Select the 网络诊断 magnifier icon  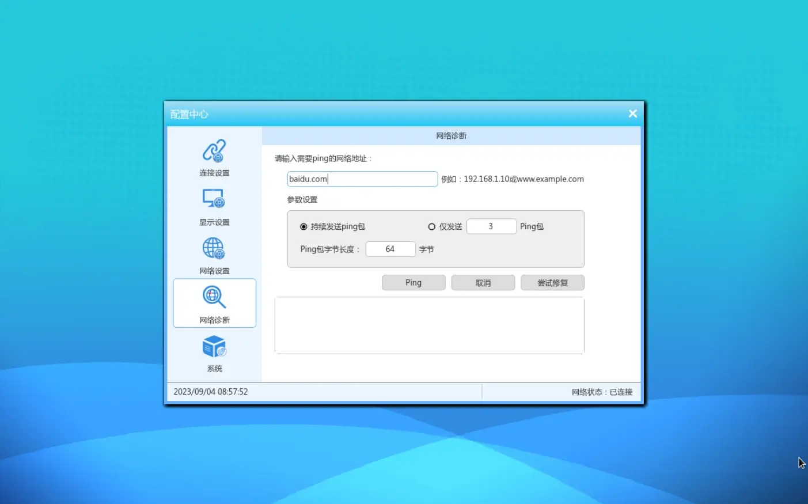(214, 297)
